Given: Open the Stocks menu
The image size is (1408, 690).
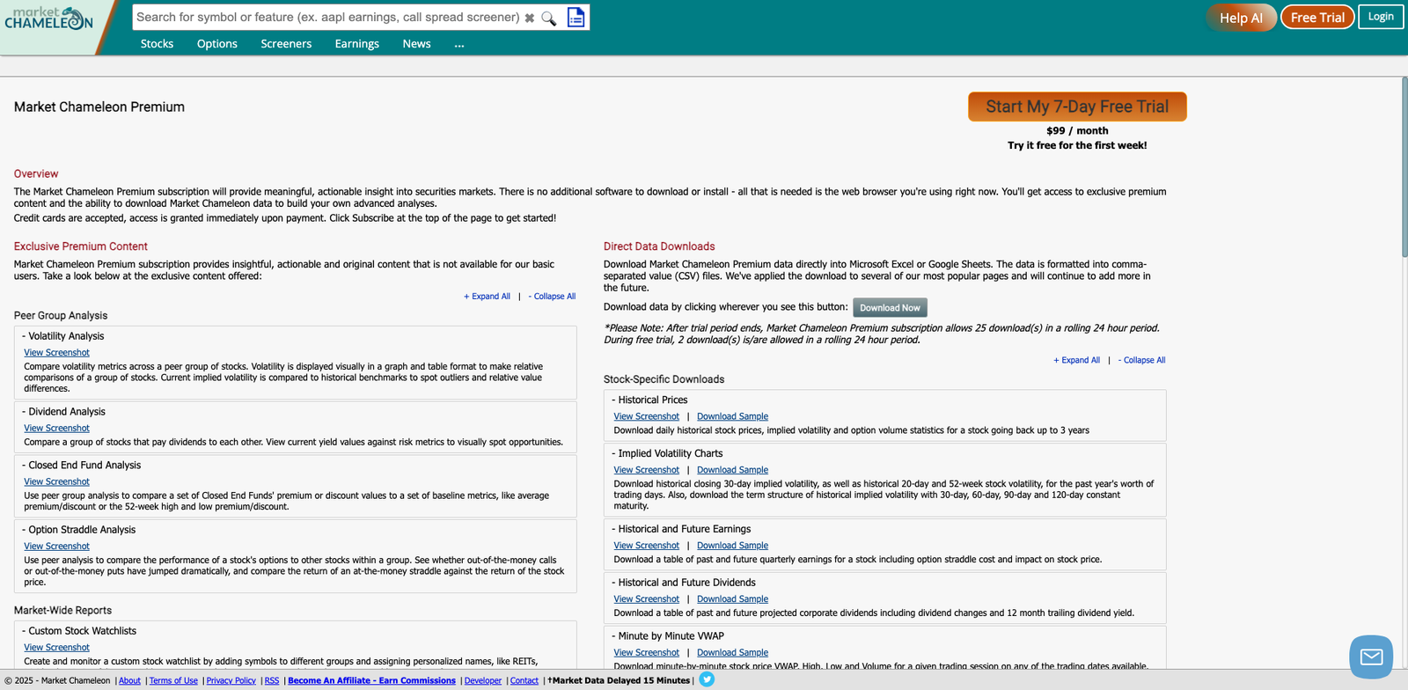Looking at the screenshot, I should point(157,44).
